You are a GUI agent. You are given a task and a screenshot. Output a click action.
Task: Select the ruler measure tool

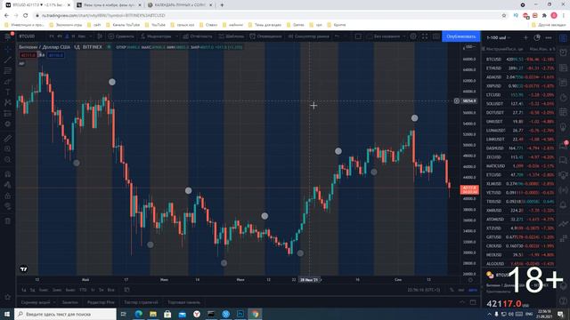[8, 139]
